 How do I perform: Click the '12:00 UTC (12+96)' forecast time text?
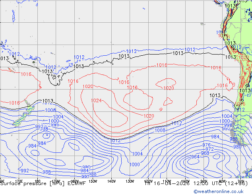221,183
